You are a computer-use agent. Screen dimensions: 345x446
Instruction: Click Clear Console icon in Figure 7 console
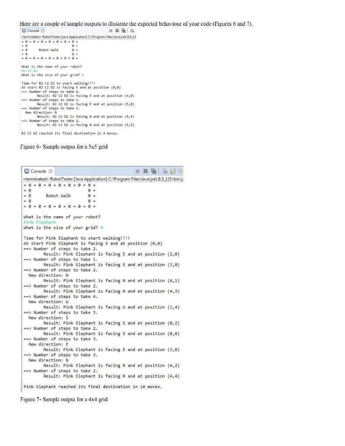[x=165, y=171]
